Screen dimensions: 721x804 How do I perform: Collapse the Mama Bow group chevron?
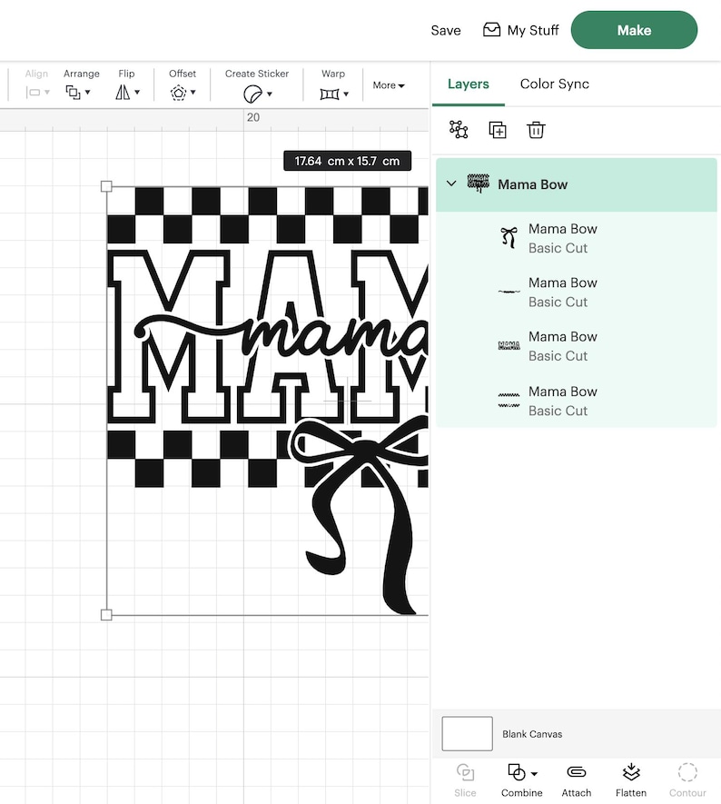click(451, 183)
